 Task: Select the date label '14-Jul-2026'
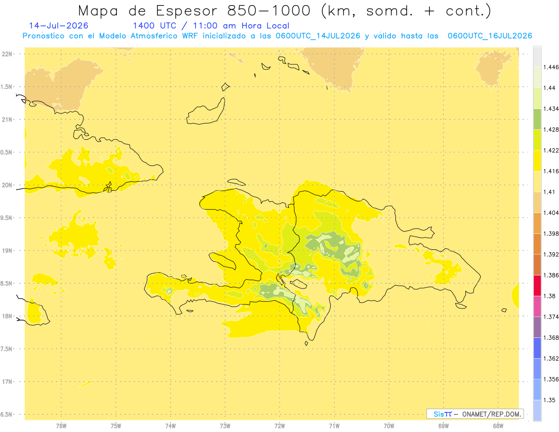[x=59, y=26]
